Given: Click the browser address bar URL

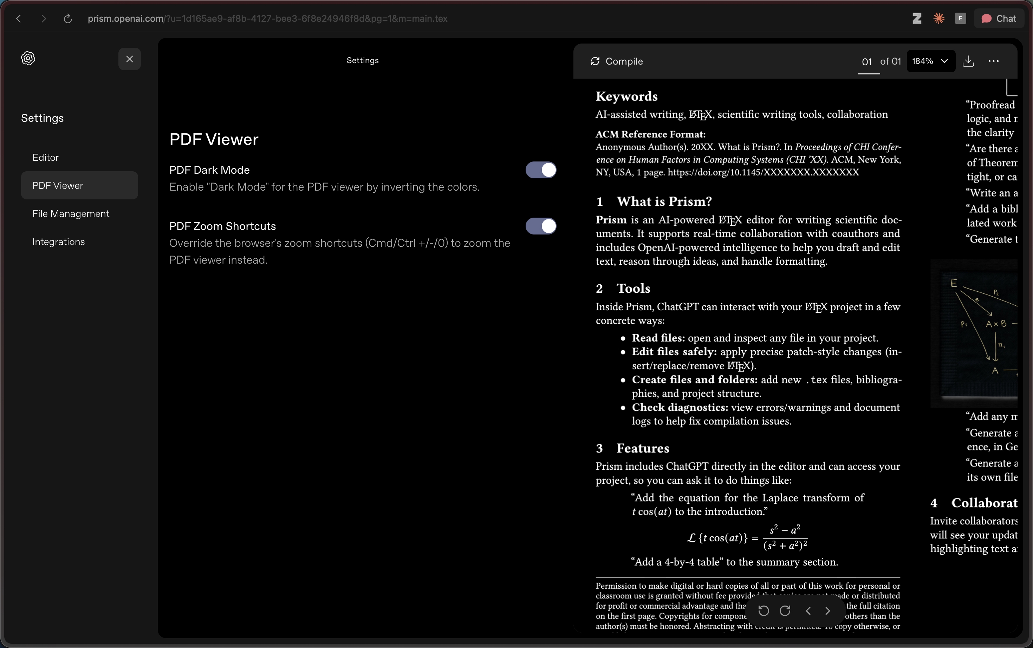Looking at the screenshot, I should [267, 18].
